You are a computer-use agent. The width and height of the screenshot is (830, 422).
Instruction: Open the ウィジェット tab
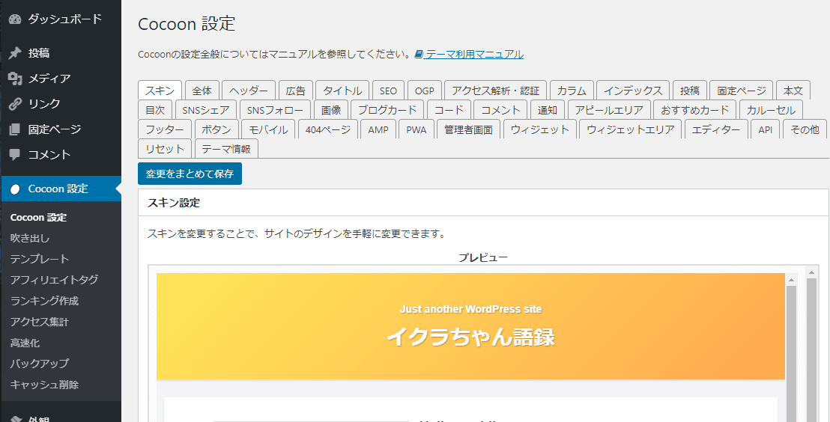tap(540, 129)
